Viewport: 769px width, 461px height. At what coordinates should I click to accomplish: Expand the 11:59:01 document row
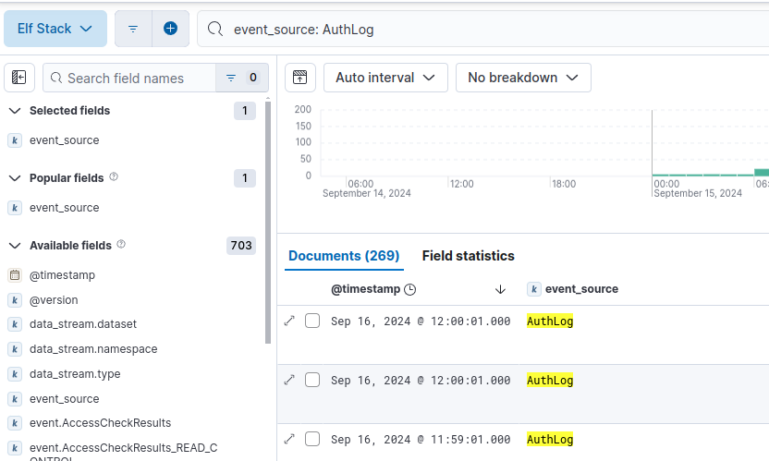289,439
